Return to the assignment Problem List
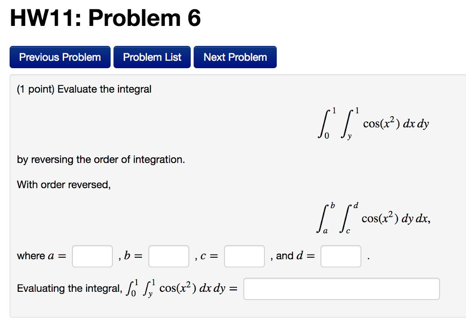The height and width of the screenshot is (320, 466). 152,57
